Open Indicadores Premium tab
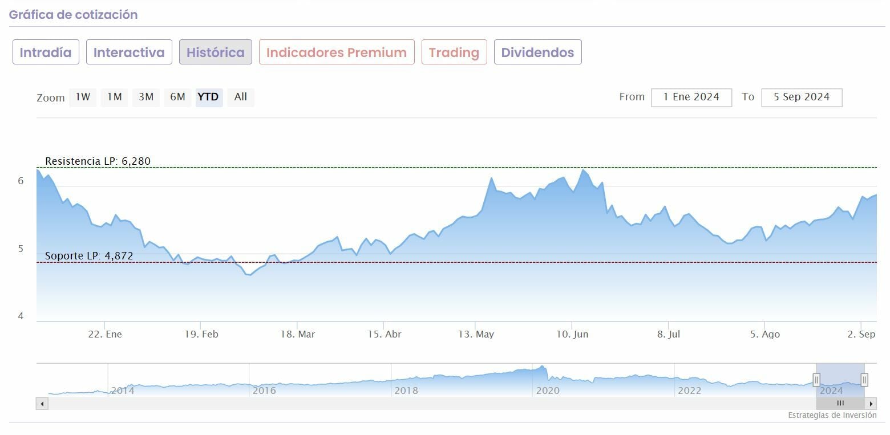 (x=337, y=52)
